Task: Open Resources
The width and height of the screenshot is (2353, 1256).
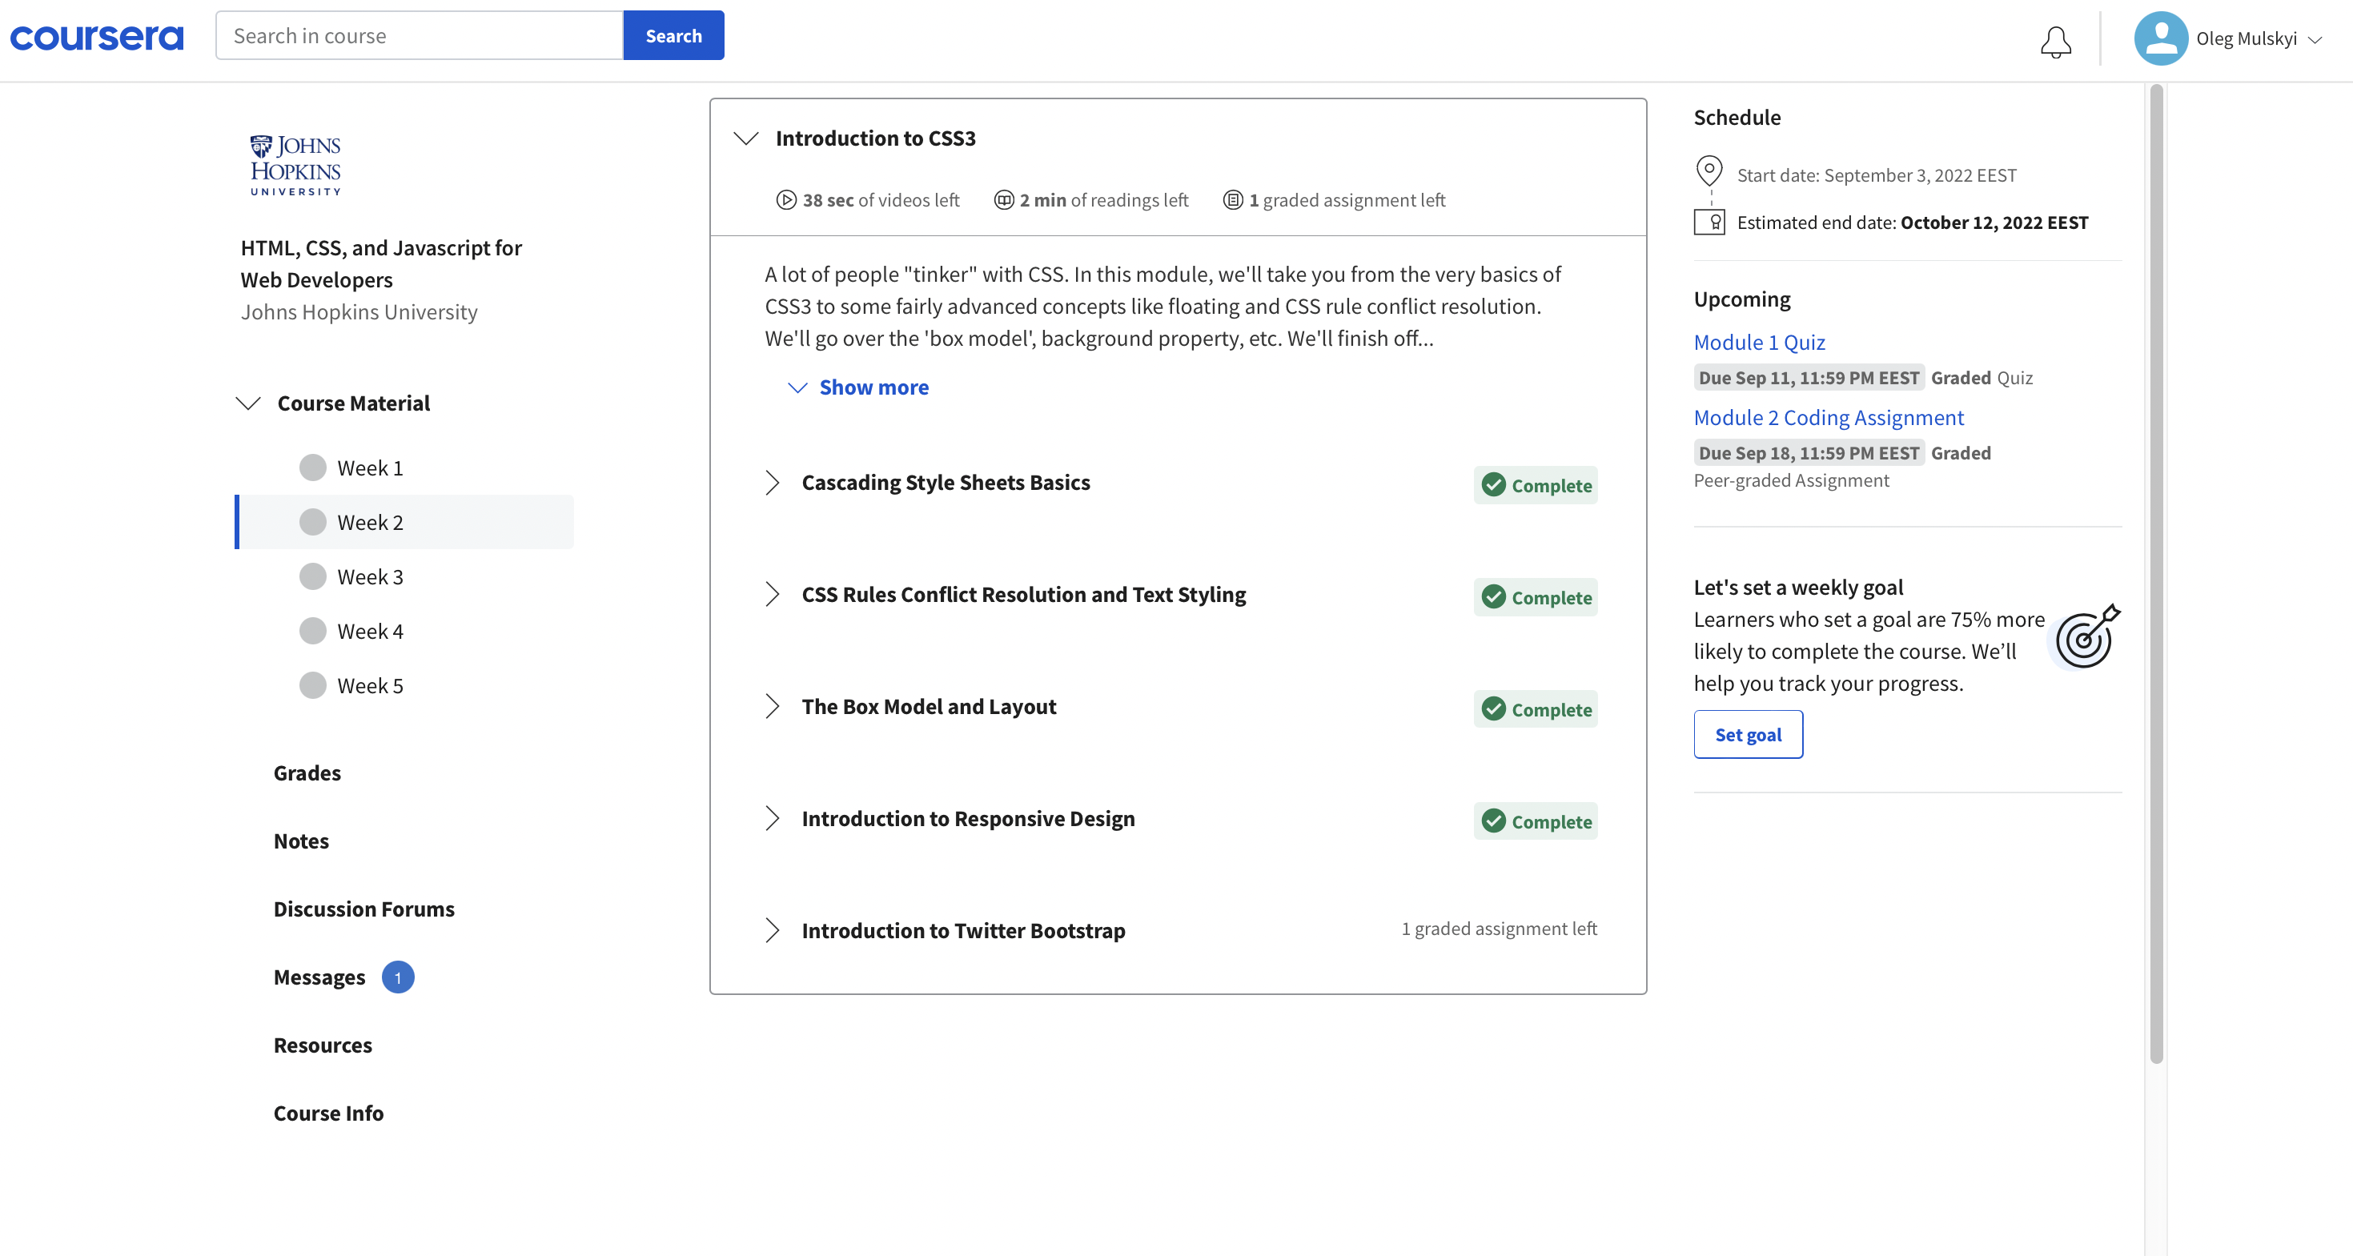Action: pos(323,1045)
